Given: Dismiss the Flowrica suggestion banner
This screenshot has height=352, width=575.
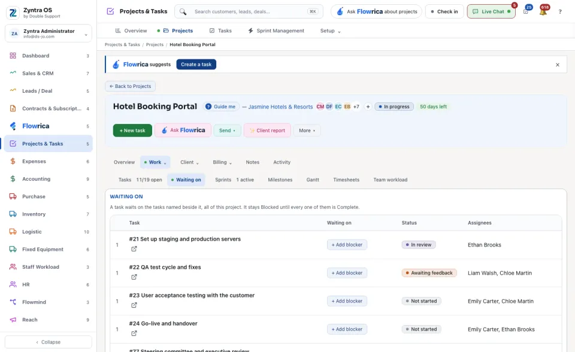Looking at the screenshot, I should click(x=558, y=65).
